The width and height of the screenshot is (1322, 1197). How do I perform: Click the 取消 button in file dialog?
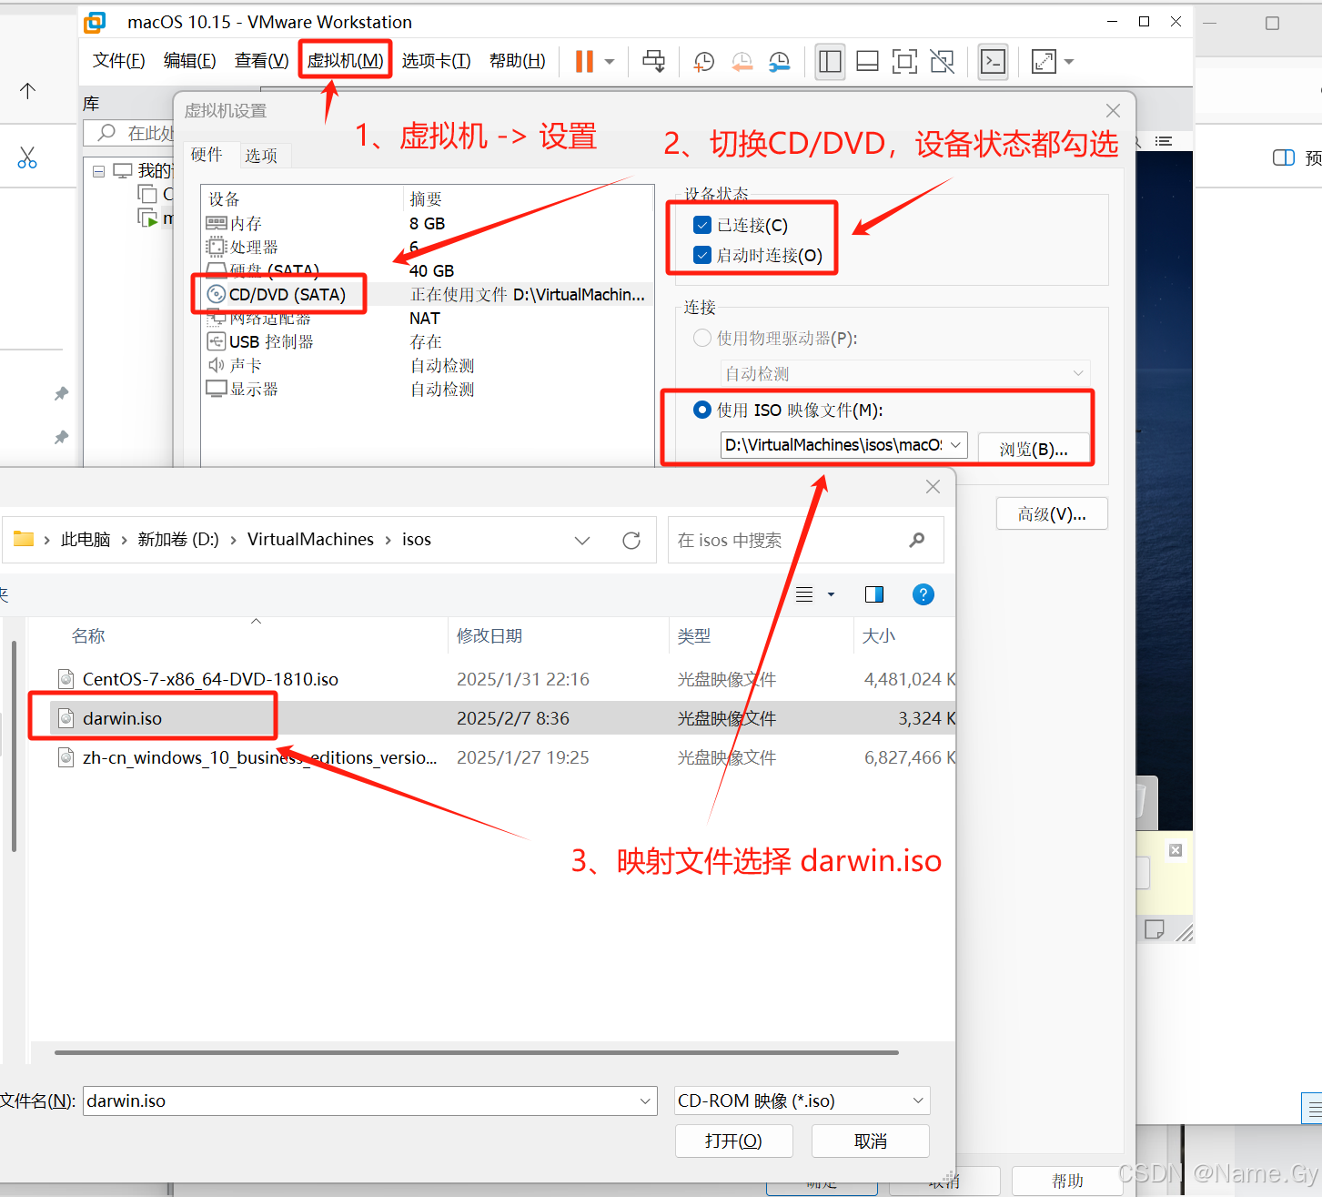(x=871, y=1141)
